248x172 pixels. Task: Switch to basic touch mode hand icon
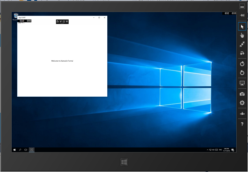coord(242,35)
